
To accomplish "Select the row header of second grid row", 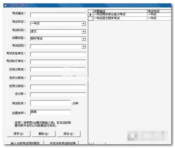I will (91, 18).
